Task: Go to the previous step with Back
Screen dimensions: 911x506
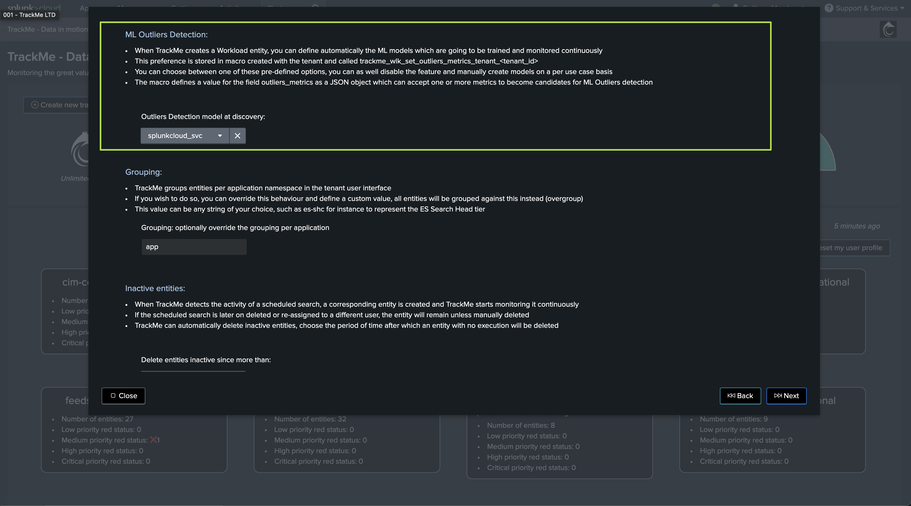Action: click(x=740, y=396)
